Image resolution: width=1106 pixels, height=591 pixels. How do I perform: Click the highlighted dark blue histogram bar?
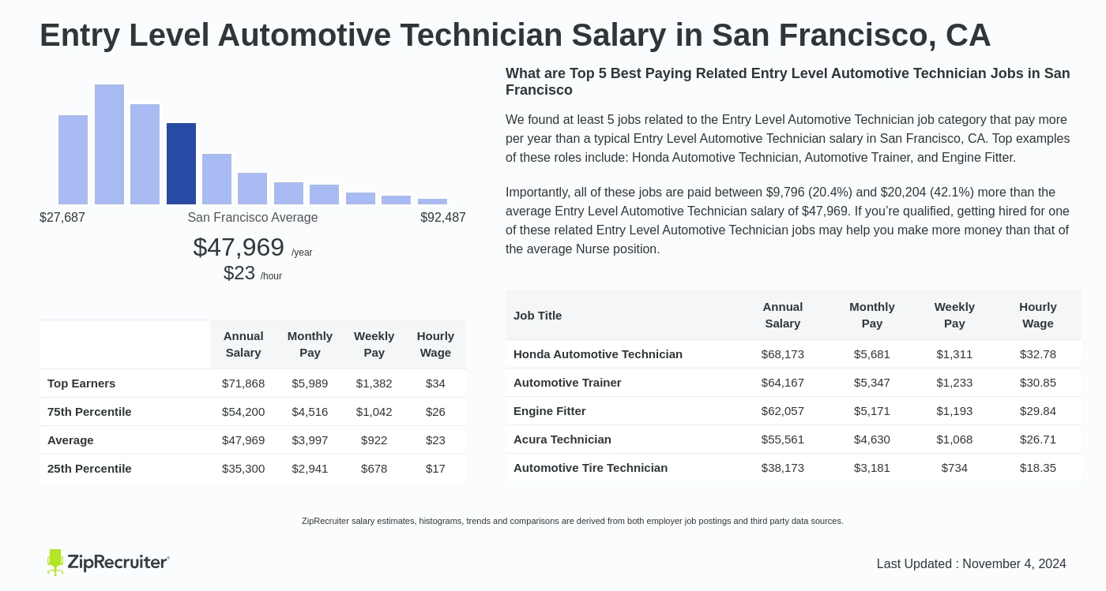[181, 163]
